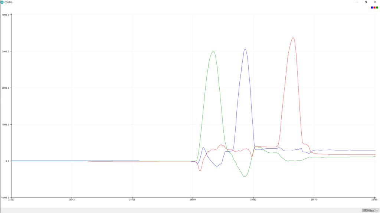The height and width of the screenshot is (213, 380).
Task: Click the 28758 x-axis label
Action: click(374, 200)
